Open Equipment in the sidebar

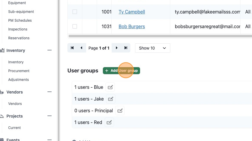tap(17, 3)
